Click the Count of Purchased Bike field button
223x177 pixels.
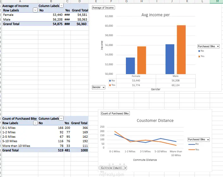point(115,113)
